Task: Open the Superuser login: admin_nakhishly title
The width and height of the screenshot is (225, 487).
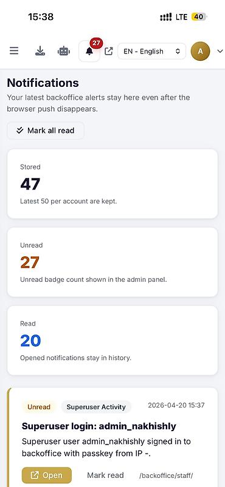Action: click(x=99, y=426)
